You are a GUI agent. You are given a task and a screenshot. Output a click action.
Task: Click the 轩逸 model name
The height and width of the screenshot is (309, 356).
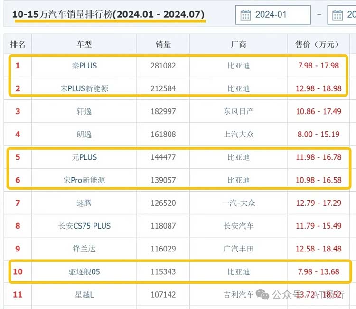click(x=84, y=111)
